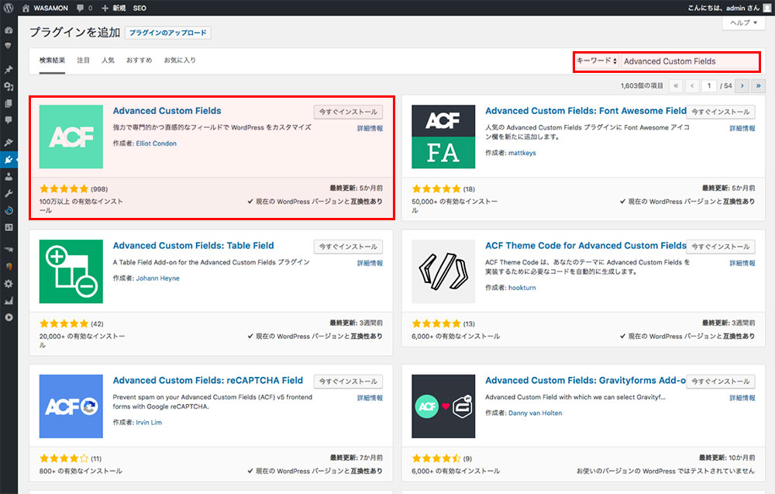
Task: View 詳細情報 for the Font Awesome Field plugin
Action: point(742,128)
